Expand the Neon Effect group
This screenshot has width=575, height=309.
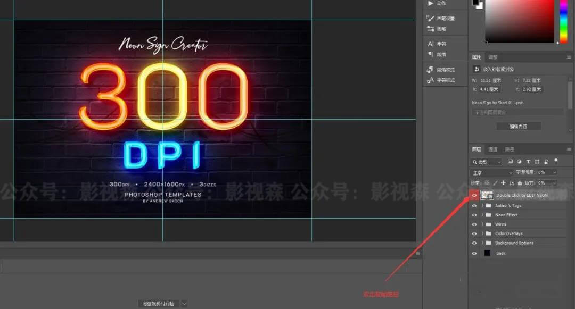(x=482, y=215)
